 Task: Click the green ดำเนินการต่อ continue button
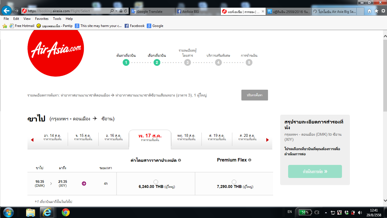coord(315,171)
